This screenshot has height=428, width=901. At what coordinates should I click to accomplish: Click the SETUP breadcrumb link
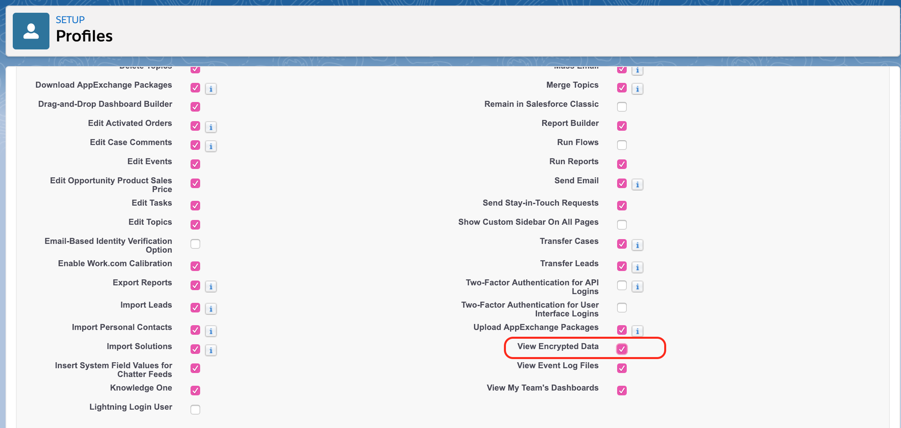pyautogui.click(x=70, y=20)
